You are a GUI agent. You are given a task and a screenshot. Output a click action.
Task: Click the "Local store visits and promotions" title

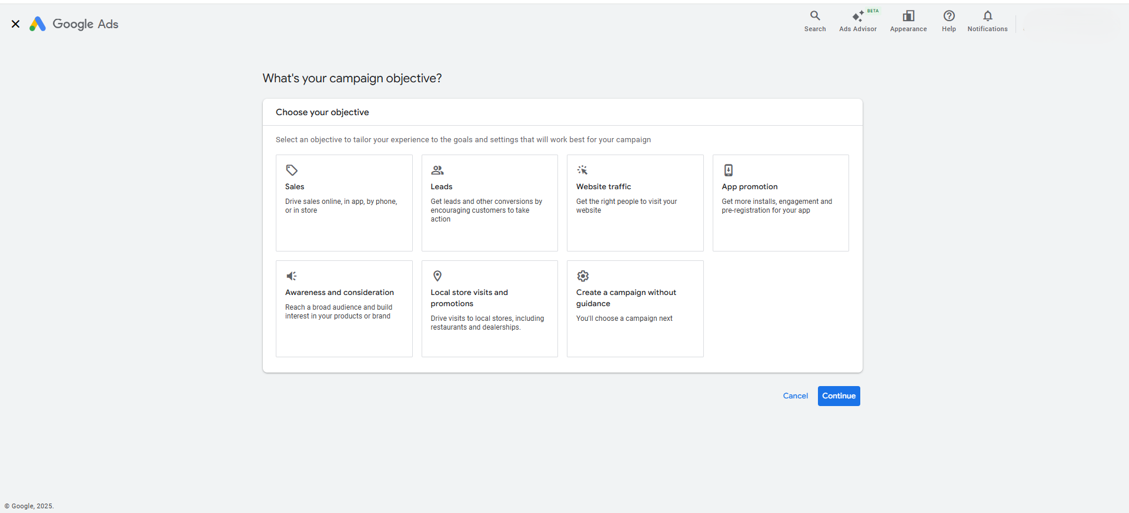point(469,298)
